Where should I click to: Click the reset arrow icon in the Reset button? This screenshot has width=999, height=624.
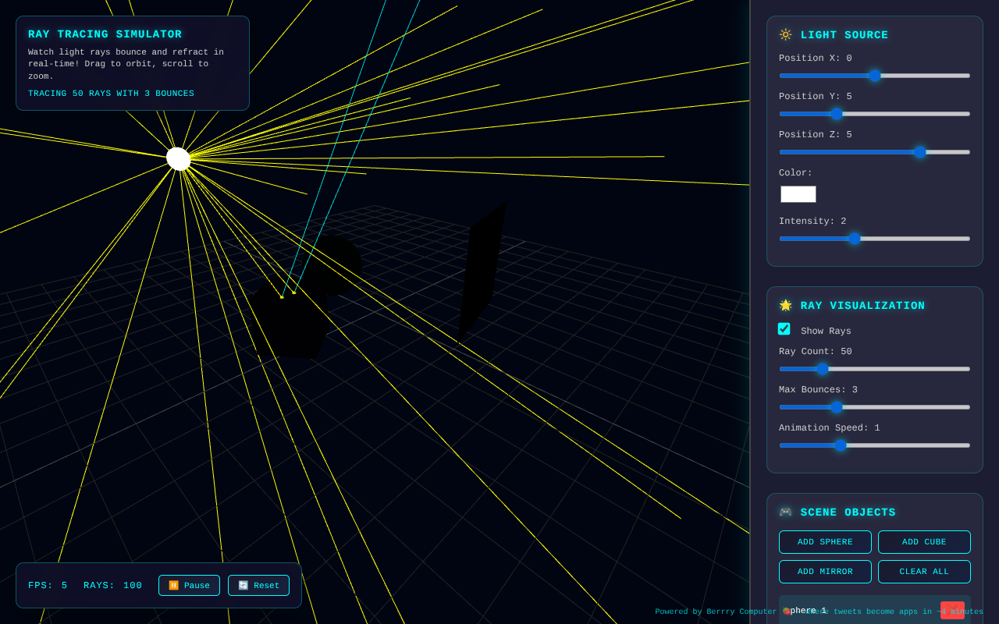tap(244, 585)
